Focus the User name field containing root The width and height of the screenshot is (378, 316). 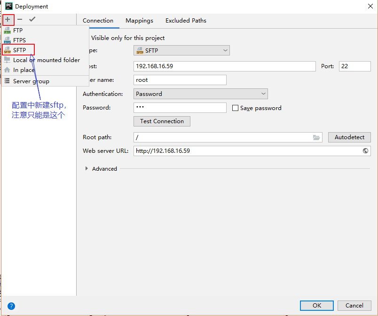[180, 80]
